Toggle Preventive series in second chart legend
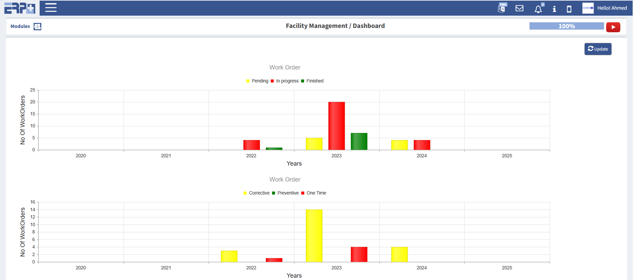 coord(285,193)
